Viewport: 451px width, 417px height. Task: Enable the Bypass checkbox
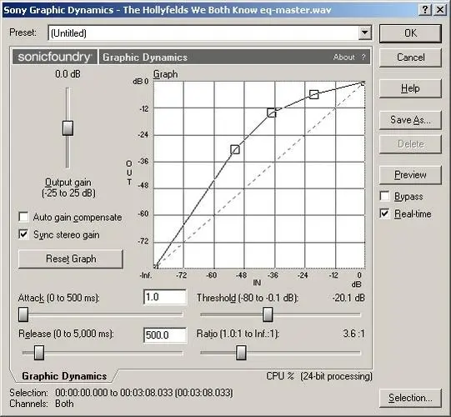385,196
